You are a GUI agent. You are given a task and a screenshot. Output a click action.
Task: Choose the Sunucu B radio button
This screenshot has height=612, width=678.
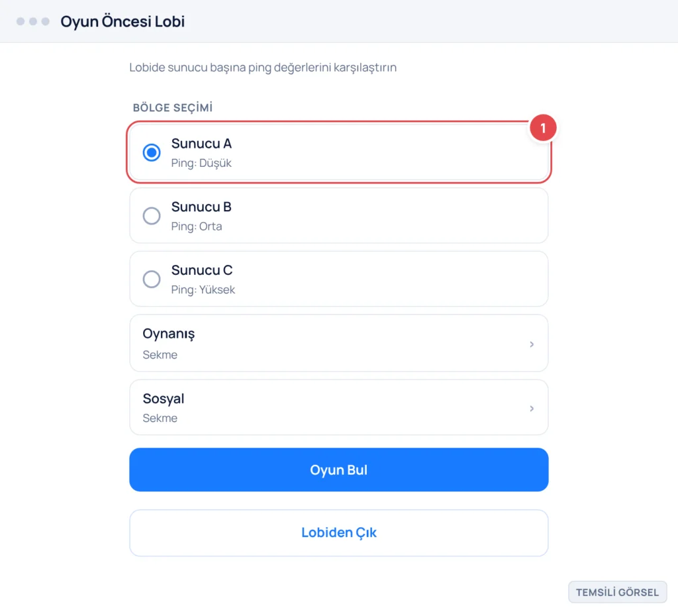pyautogui.click(x=152, y=215)
